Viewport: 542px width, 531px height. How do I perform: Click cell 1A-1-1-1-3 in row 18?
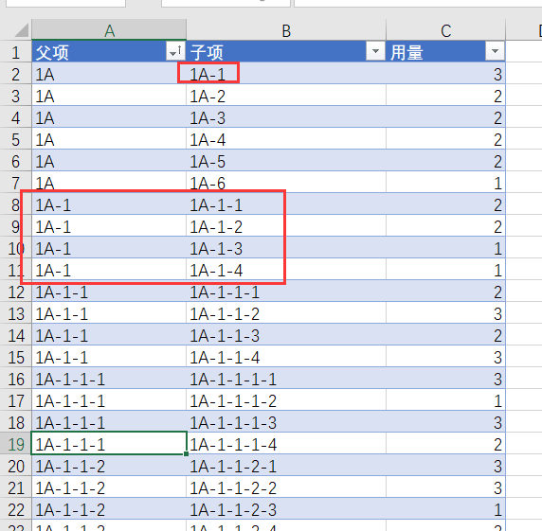(x=286, y=422)
